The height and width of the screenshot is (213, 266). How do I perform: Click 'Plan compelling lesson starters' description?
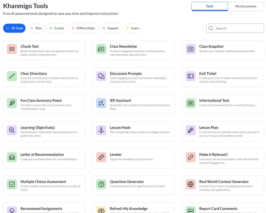tap(140, 132)
